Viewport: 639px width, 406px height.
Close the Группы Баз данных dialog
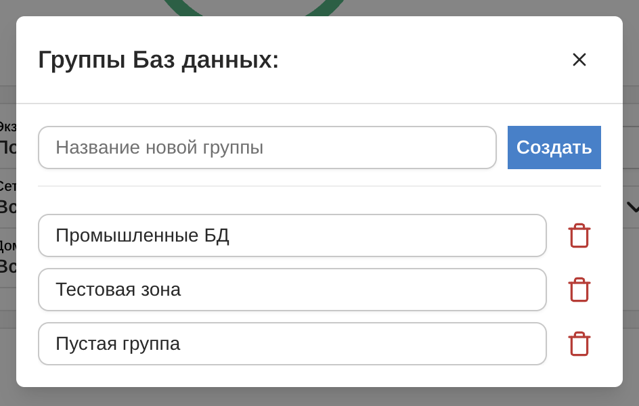(579, 60)
